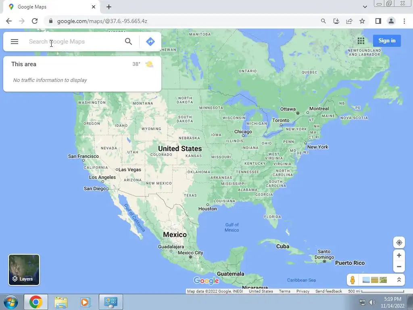Open the tab search dropdown arrow

(365, 7)
